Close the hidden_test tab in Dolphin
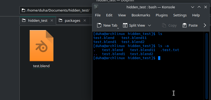The image size is (211, 100). (52, 20)
